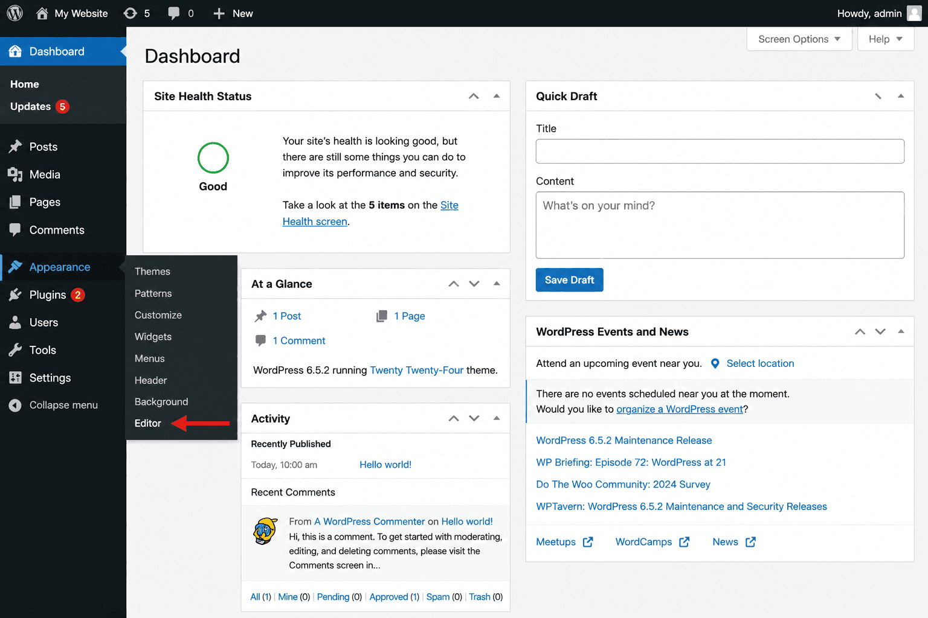Open Patterns in Appearance submenu
928x618 pixels.
153,293
